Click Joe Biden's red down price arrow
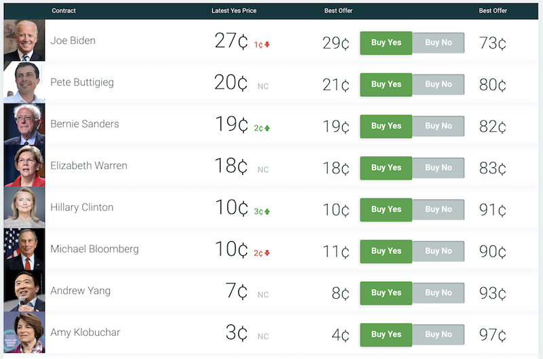The image size is (543, 359). point(267,45)
